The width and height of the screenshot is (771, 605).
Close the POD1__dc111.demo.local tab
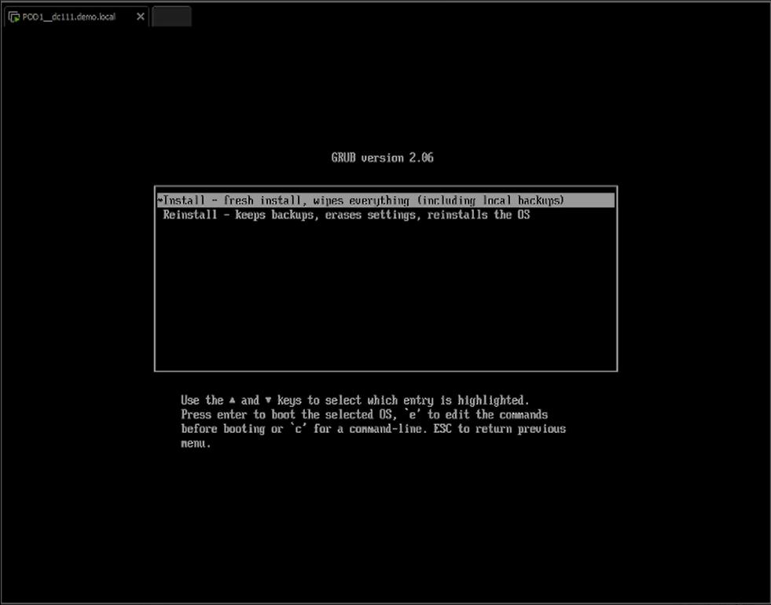[141, 16]
